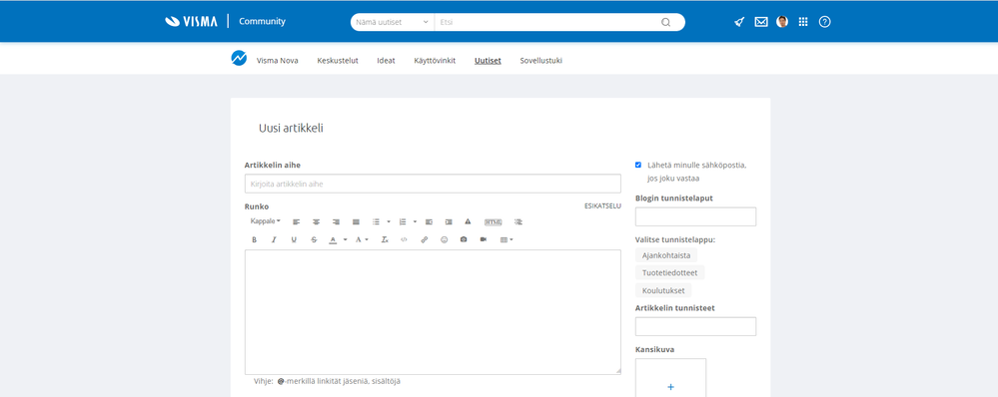Insert a table with the table icon
Viewport: 998px width, 397px height.
pyautogui.click(x=503, y=239)
